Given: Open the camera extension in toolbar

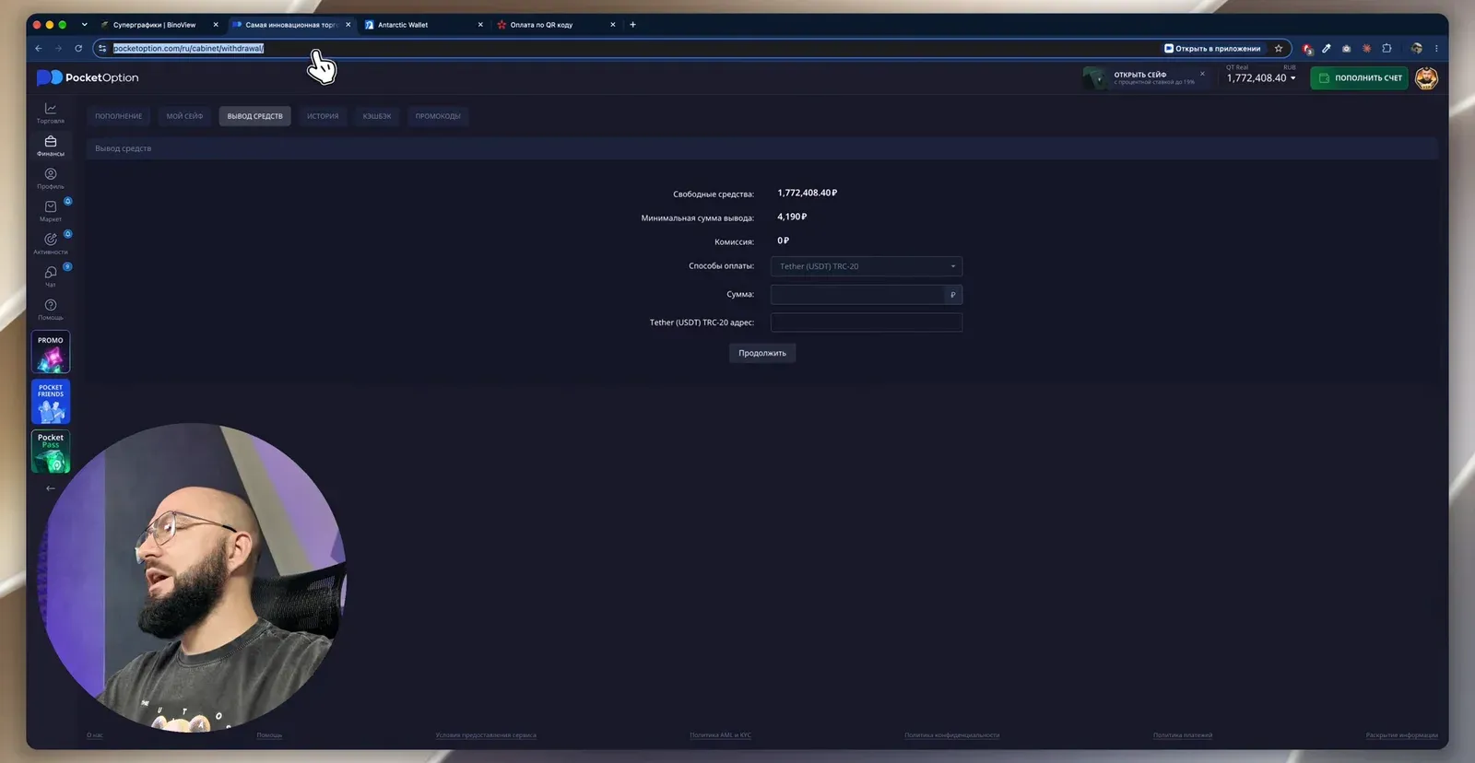Looking at the screenshot, I should 1347,49.
